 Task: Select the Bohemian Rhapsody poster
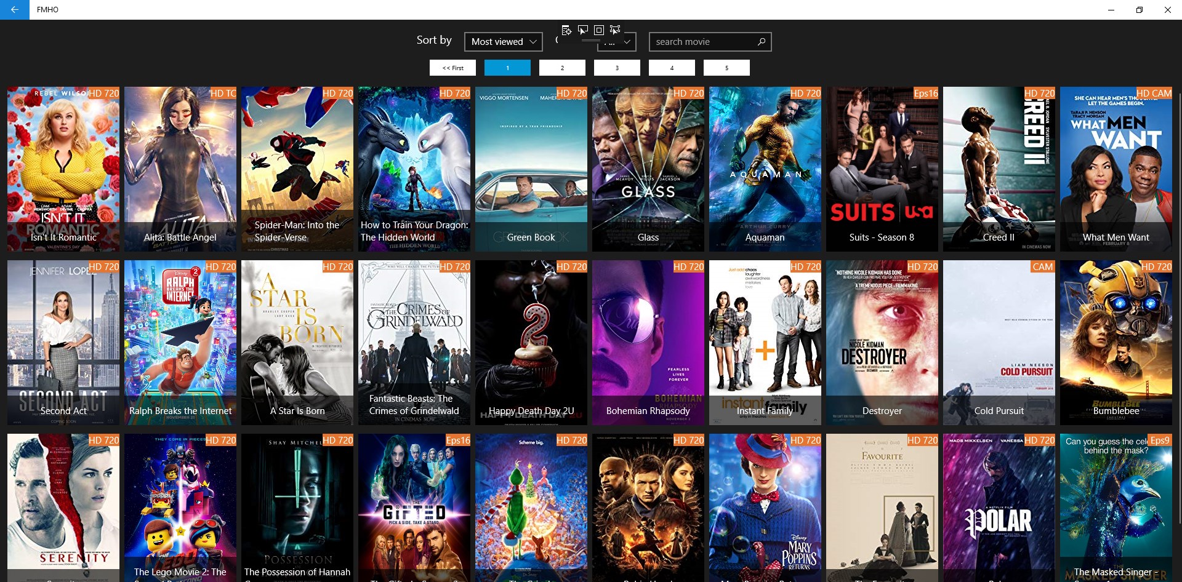point(648,343)
